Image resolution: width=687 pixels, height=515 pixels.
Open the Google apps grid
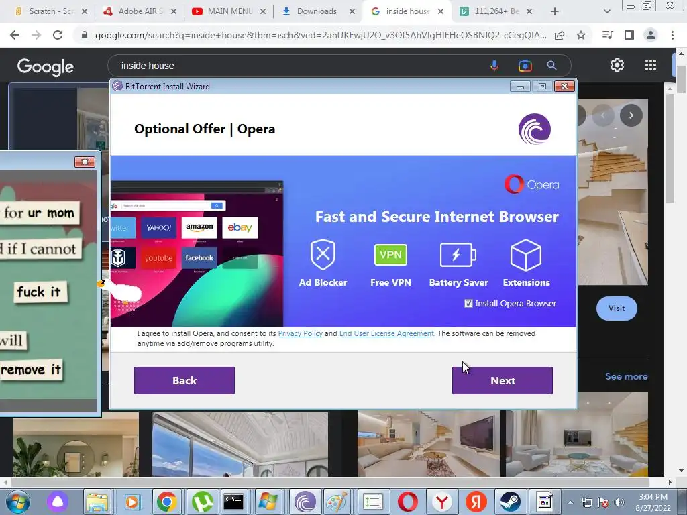(651, 65)
